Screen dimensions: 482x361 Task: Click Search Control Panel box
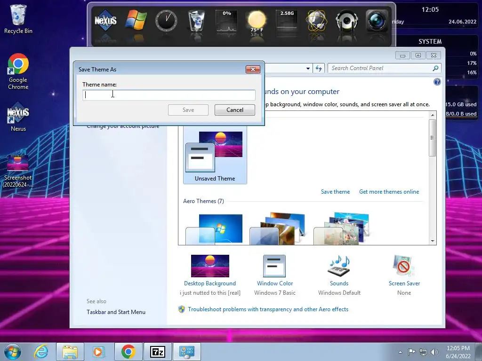pyautogui.click(x=384, y=68)
